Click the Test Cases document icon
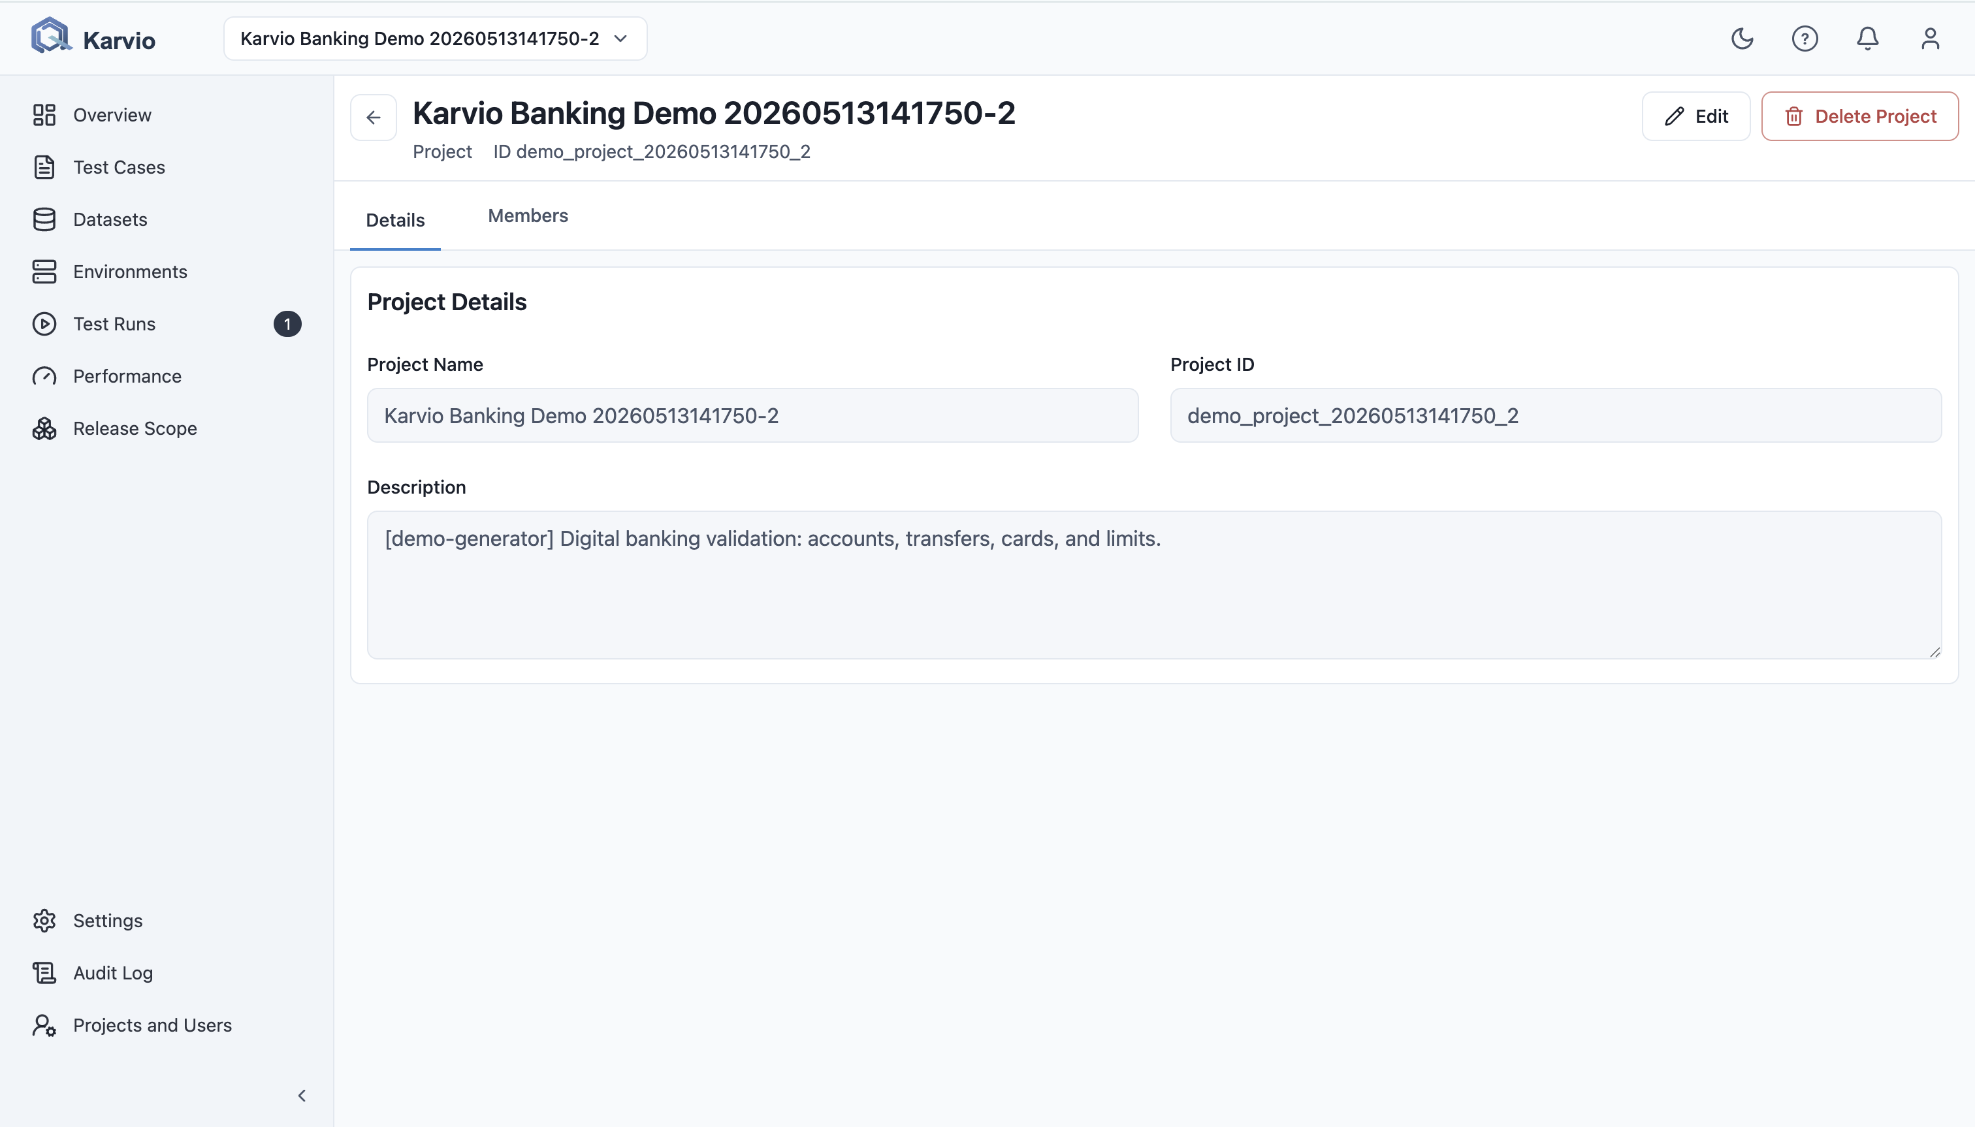 (x=44, y=167)
